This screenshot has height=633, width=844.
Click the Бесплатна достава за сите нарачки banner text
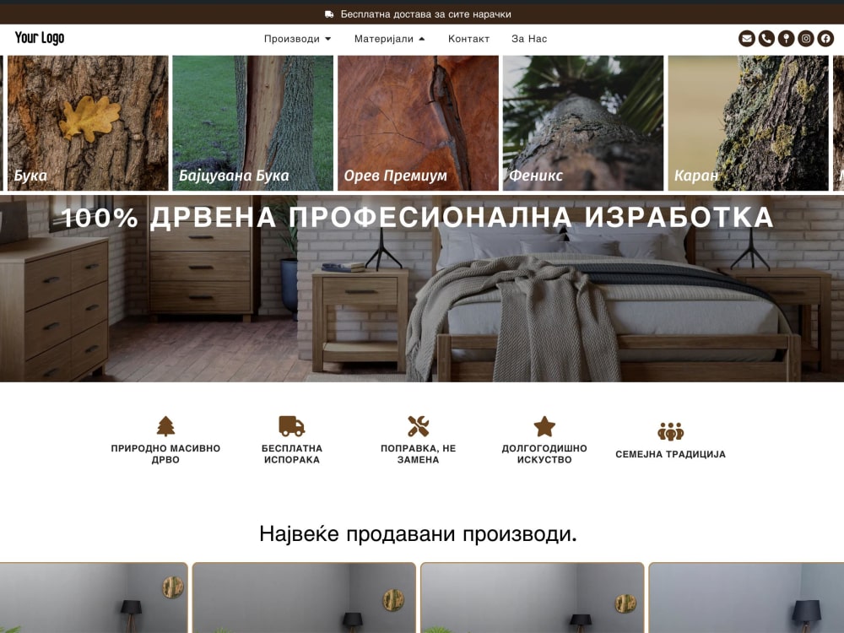[x=425, y=14]
